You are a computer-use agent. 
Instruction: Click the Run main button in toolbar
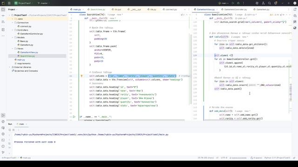[x=233, y=3]
